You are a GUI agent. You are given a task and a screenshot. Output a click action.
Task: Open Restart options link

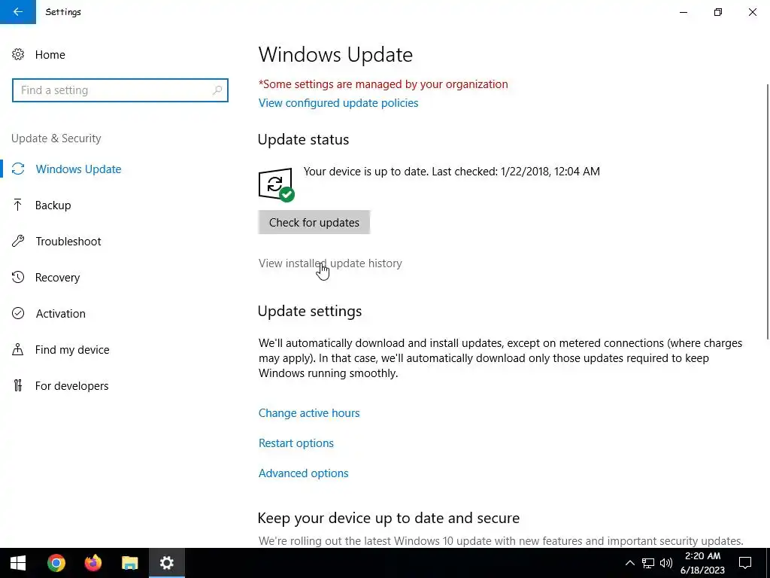tap(296, 443)
